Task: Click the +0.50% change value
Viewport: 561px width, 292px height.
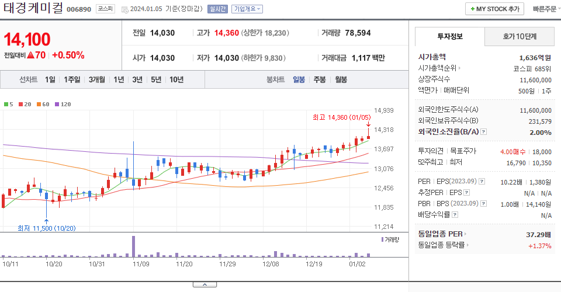Action: (x=68, y=55)
